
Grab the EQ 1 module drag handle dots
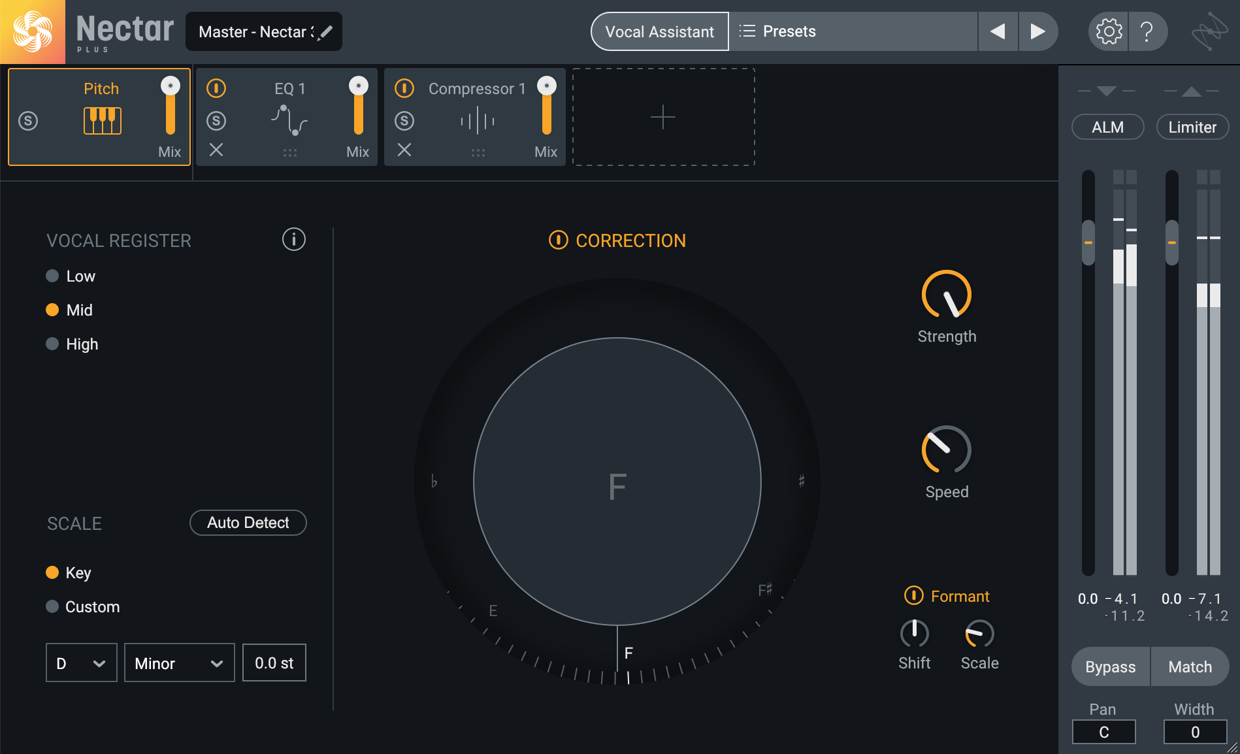pos(289,153)
